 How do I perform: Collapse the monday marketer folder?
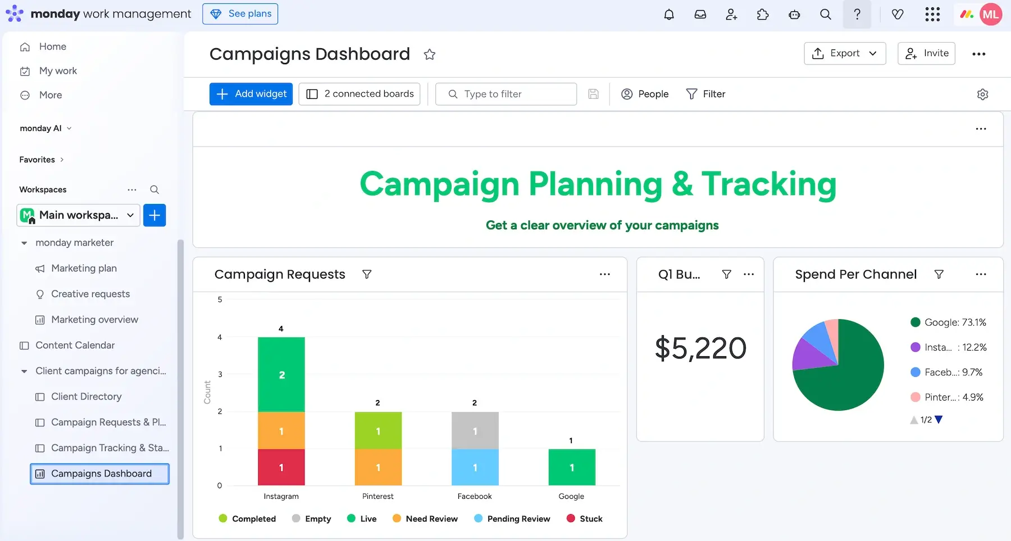click(24, 243)
